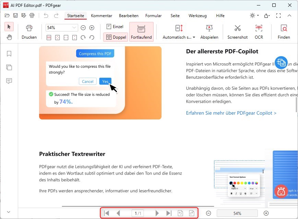Go to the next page
This screenshot has width=298, height=219.
tap(157, 213)
